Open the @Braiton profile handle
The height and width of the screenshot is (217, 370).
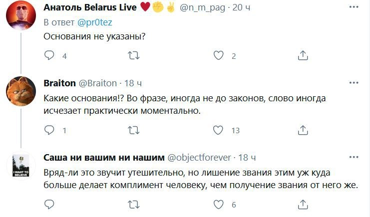click(x=97, y=83)
